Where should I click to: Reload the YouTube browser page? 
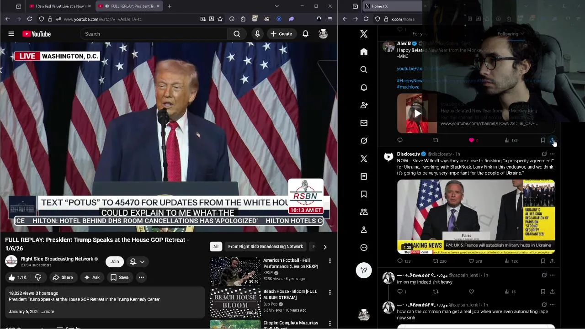click(30, 19)
